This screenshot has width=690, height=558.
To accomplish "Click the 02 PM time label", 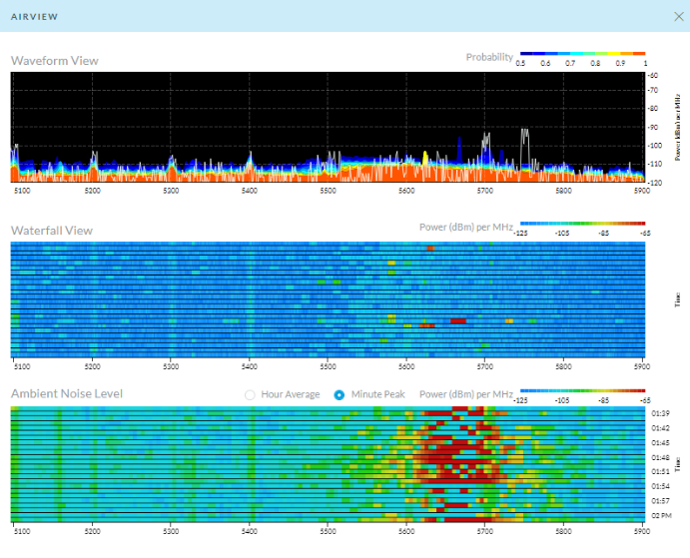I will tap(661, 515).
